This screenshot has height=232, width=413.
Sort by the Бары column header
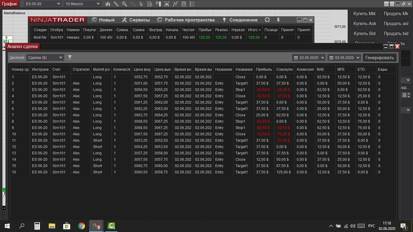[x=386, y=69]
